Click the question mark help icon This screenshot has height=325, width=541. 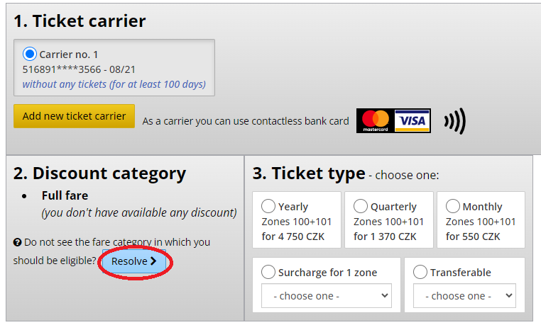click(x=17, y=242)
